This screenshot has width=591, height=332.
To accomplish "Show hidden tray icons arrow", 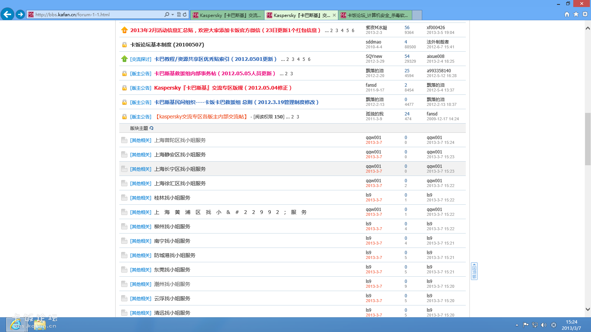I will 517,325.
